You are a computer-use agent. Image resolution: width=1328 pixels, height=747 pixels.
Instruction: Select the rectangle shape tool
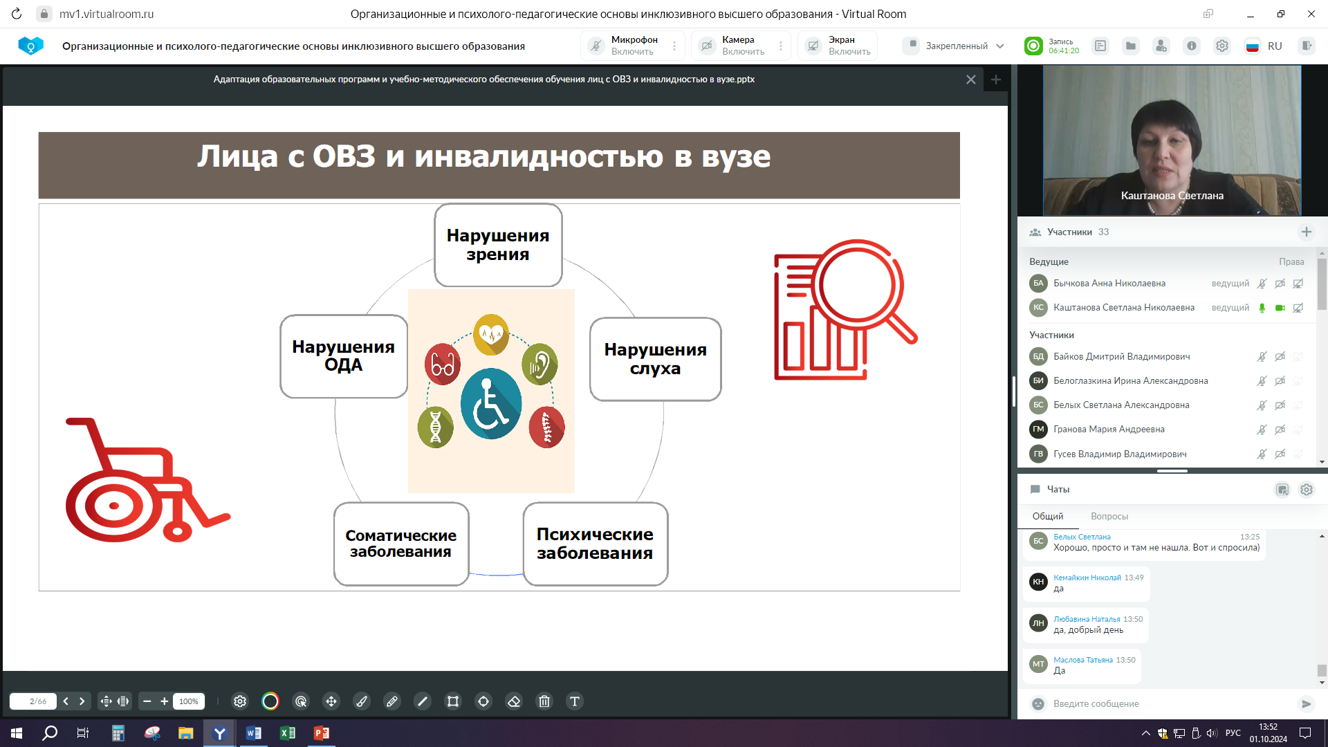[x=453, y=701]
